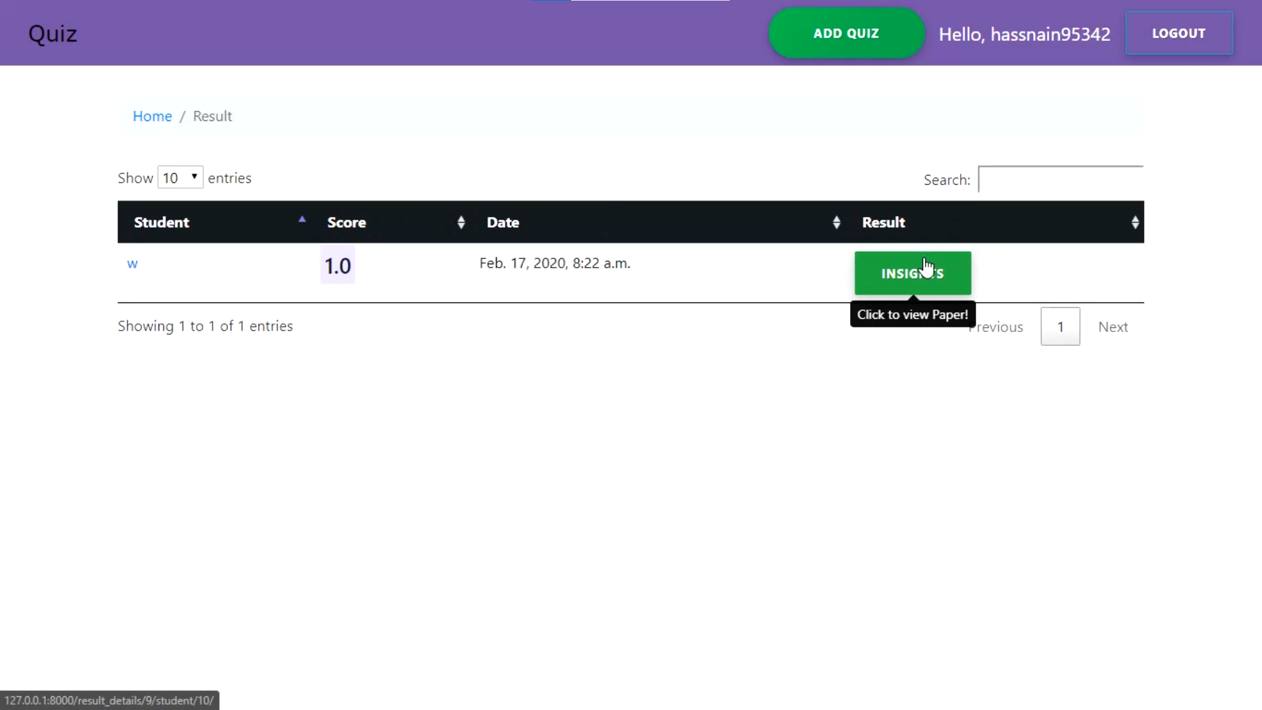The image size is (1262, 710).
Task: Focus the Search input field
Action: point(1060,179)
